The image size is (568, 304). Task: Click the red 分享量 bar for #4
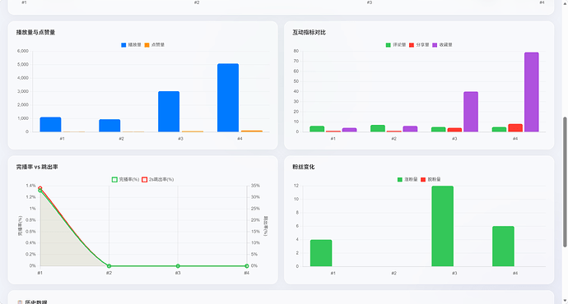[515, 128]
